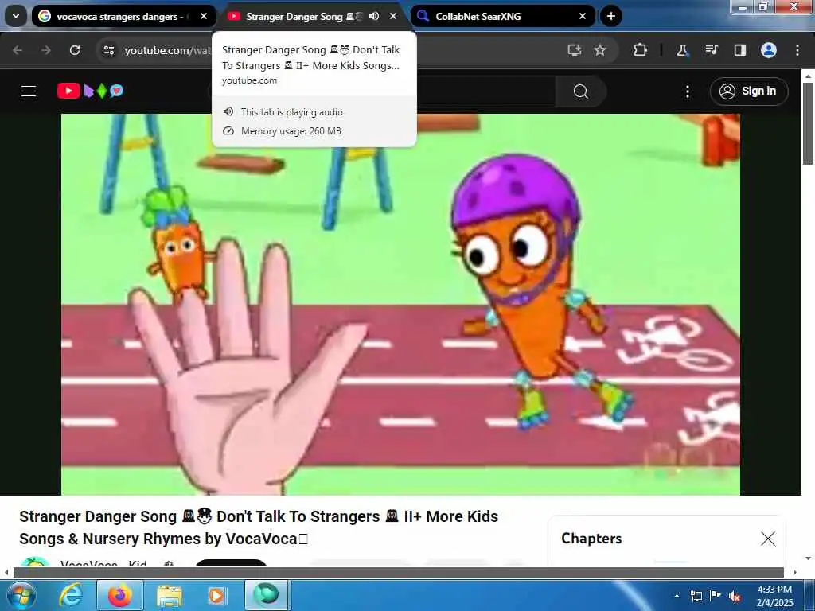Close the Stranger Danger Song tab

[x=393, y=16]
